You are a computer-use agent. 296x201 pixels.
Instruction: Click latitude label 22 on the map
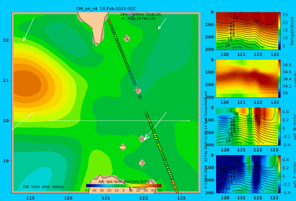pyautogui.click(x=6, y=40)
